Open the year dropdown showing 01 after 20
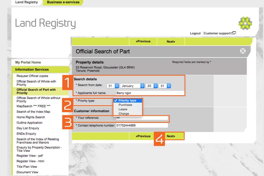The width and height of the screenshot is (264, 176). click(x=165, y=86)
